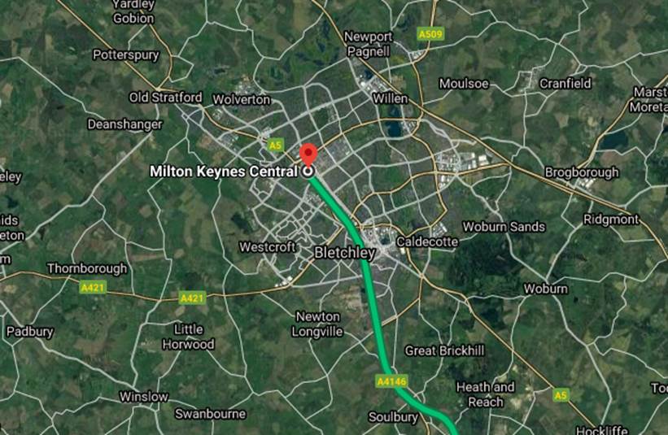
Task: Click the Newton Longville label
Action: click(317, 324)
